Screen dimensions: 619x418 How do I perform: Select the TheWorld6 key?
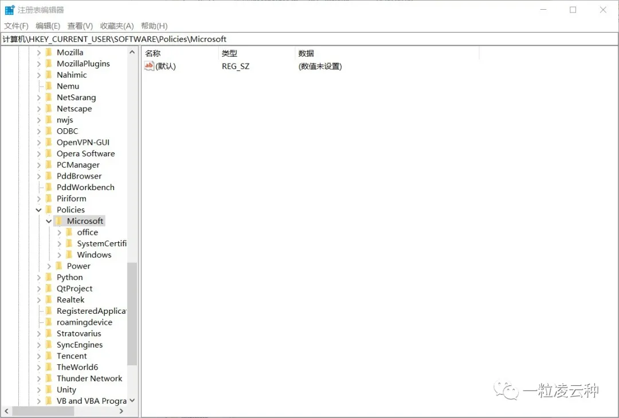pyautogui.click(x=77, y=367)
